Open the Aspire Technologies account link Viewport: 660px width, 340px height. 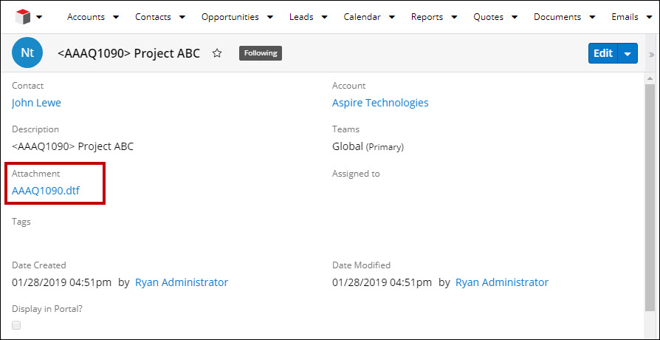pos(380,103)
